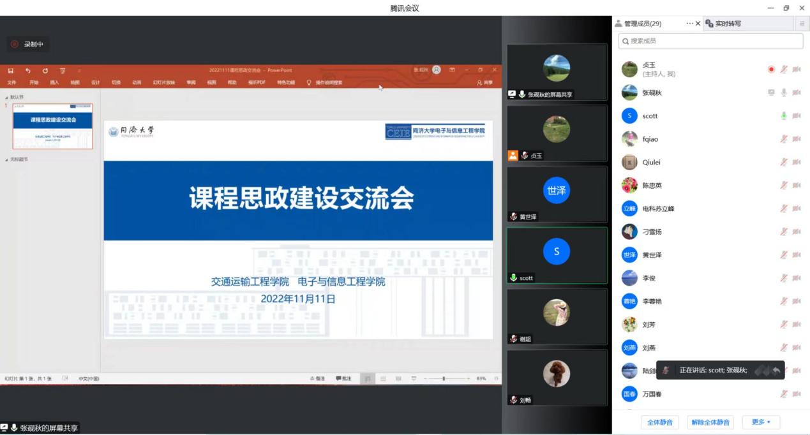Viewport: 810px width, 435px height.
Task: Unmute Qiulei's microphone in member list
Action: tap(784, 162)
